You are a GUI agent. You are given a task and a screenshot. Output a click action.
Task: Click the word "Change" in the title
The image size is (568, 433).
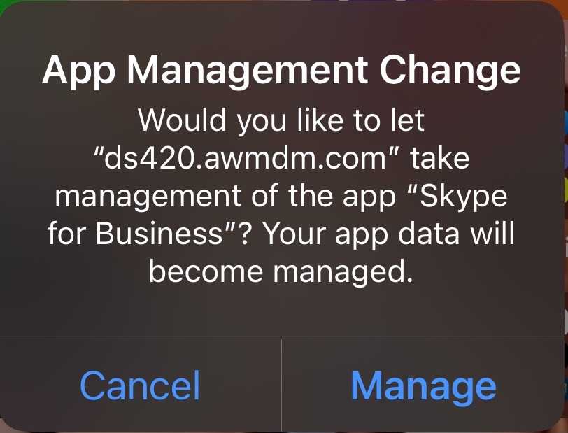coord(450,72)
